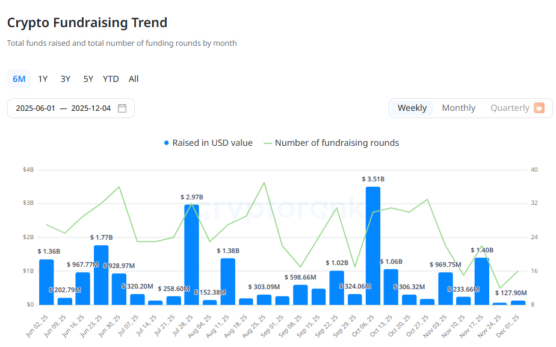Click the end date 2025-12-04
This screenshot has height=347, width=556.
pyautogui.click(x=91, y=108)
